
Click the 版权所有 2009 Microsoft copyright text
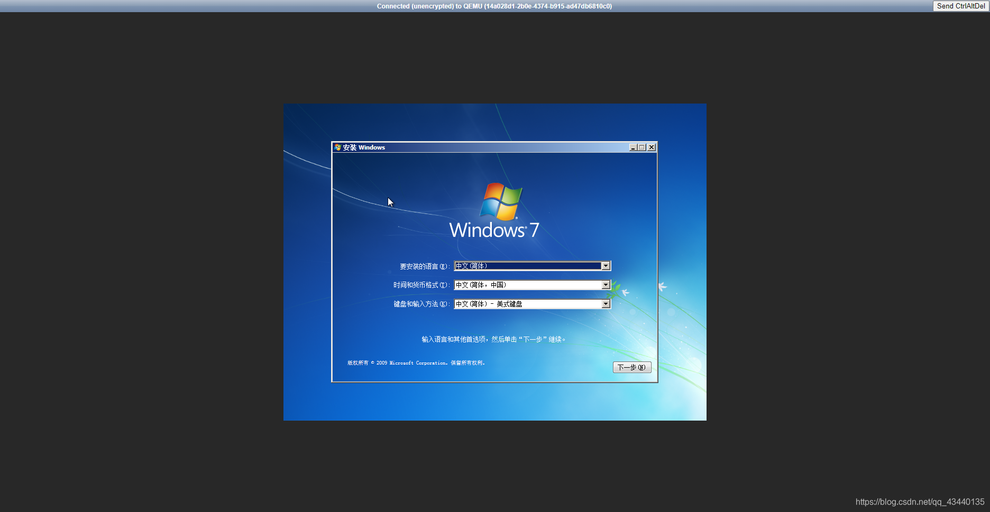[x=416, y=363]
